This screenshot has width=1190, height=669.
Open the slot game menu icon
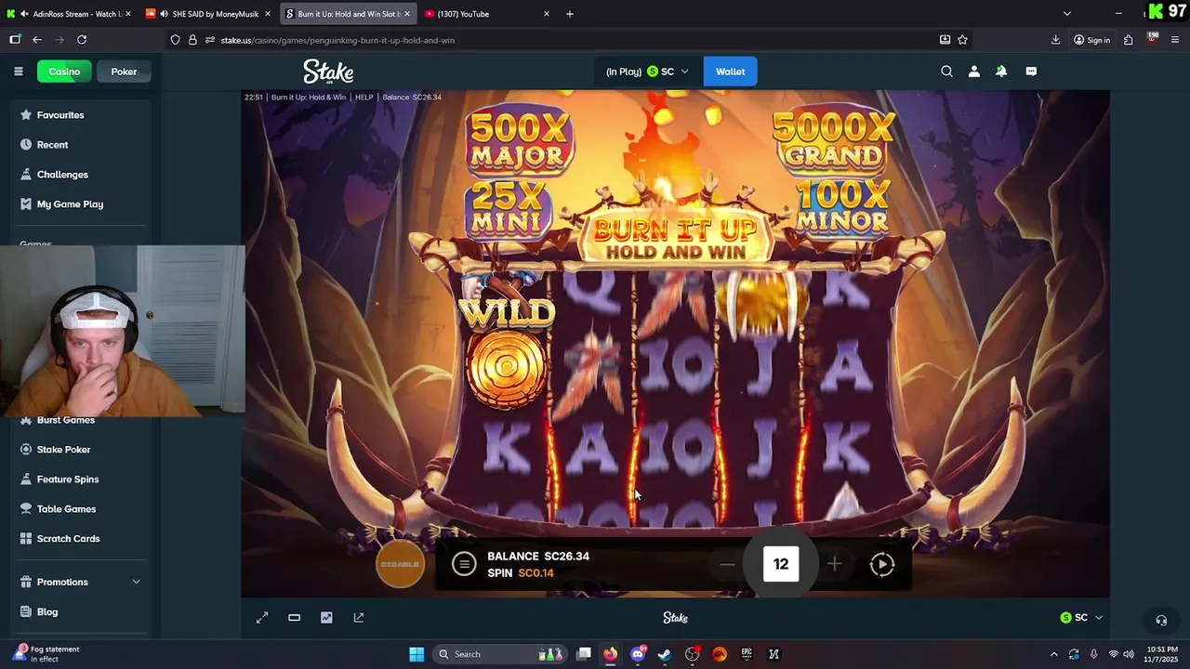(464, 564)
